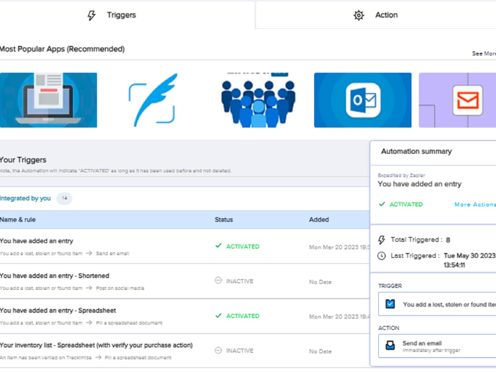Viewport: 496px width, 372px height.
Task: Click the inactive circle icon in Shortened row
Action: tap(218, 281)
